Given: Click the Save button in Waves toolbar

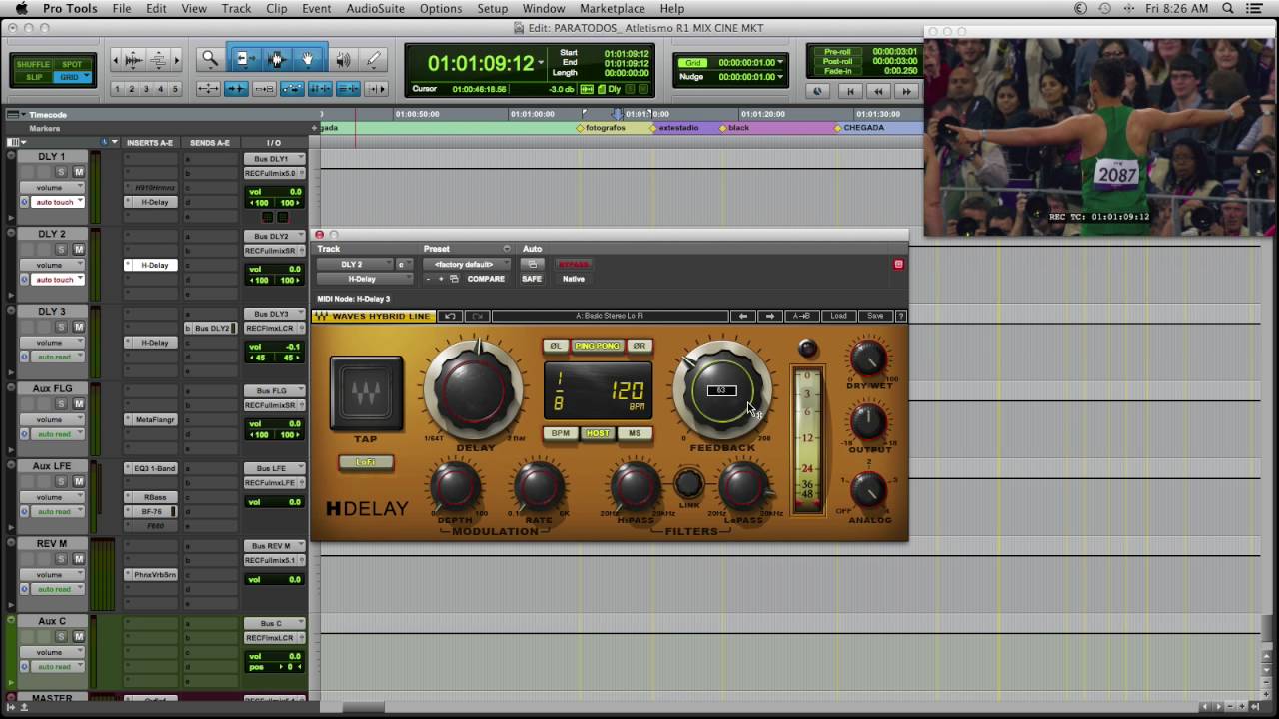Looking at the screenshot, I should click(875, 316).
